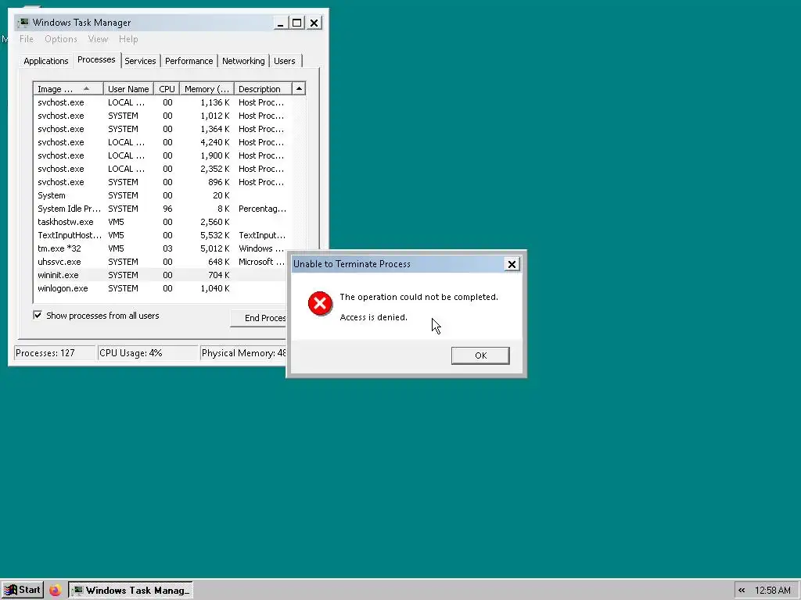The width and height of the screenshot is (801, 600).
Task: Sort by Image Name column header
Action: pos(69,89)
